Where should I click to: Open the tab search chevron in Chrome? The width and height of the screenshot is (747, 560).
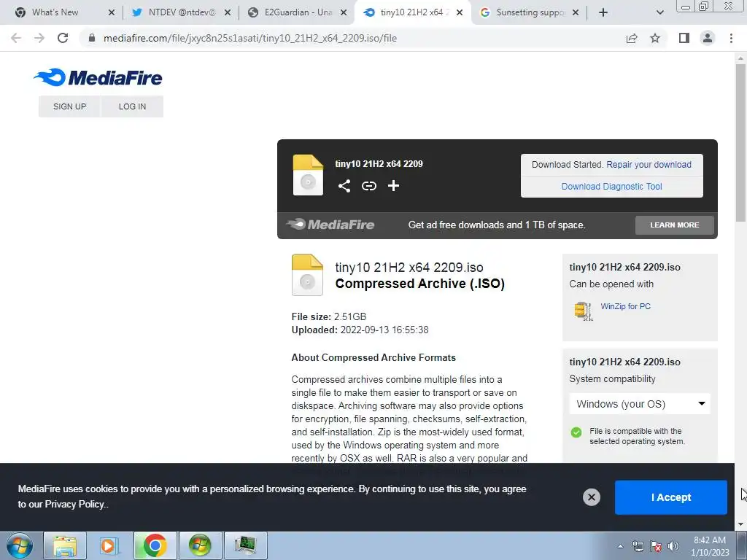(x=659, y=12)
